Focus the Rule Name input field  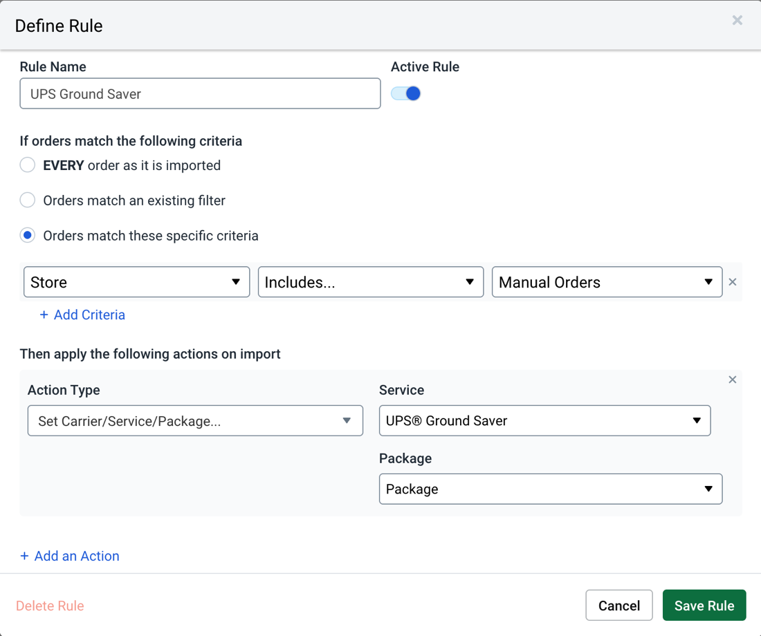pos(200,93)
